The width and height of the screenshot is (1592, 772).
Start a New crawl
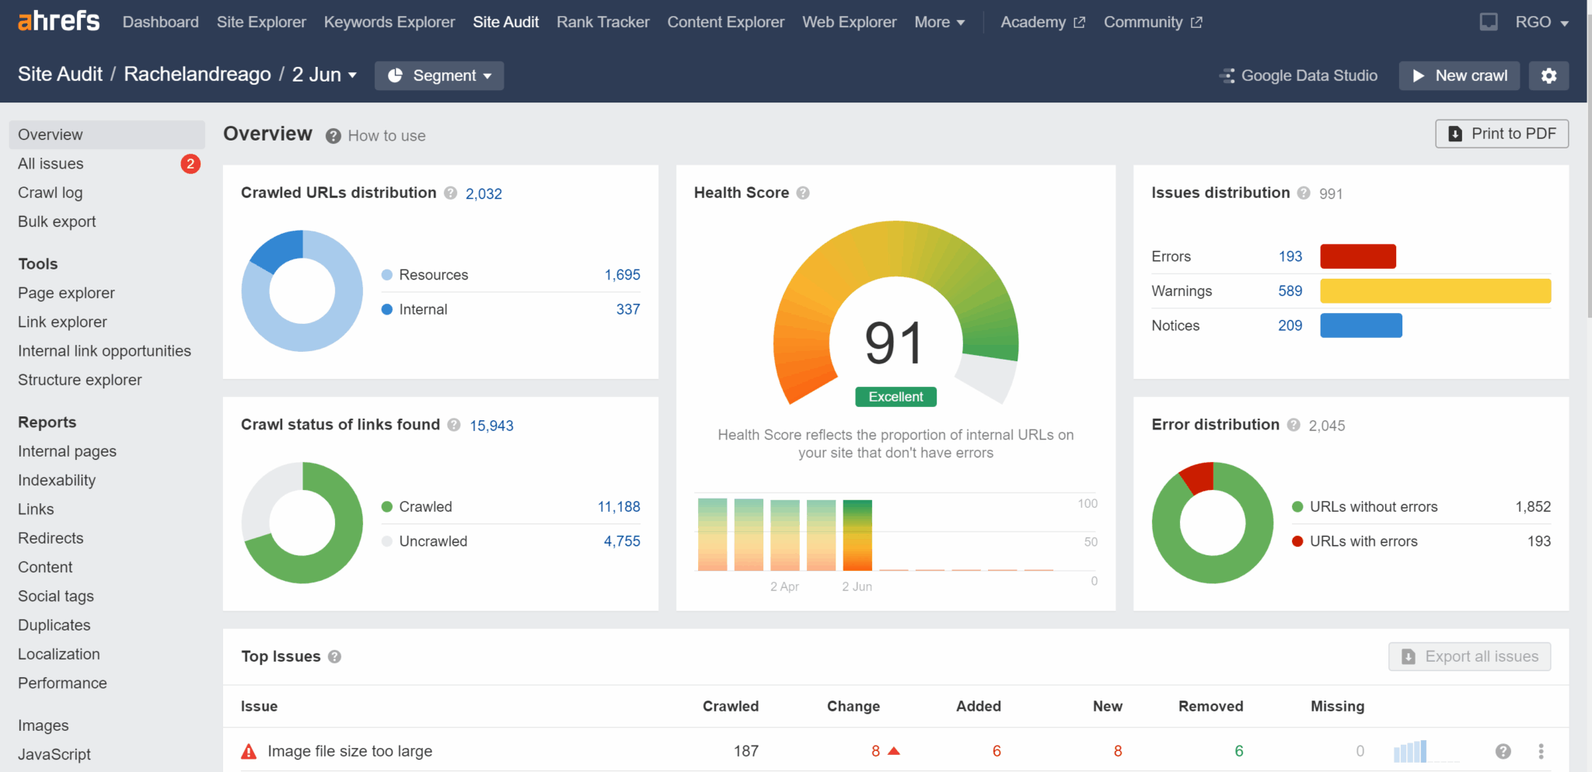[x=1459, y=75]
